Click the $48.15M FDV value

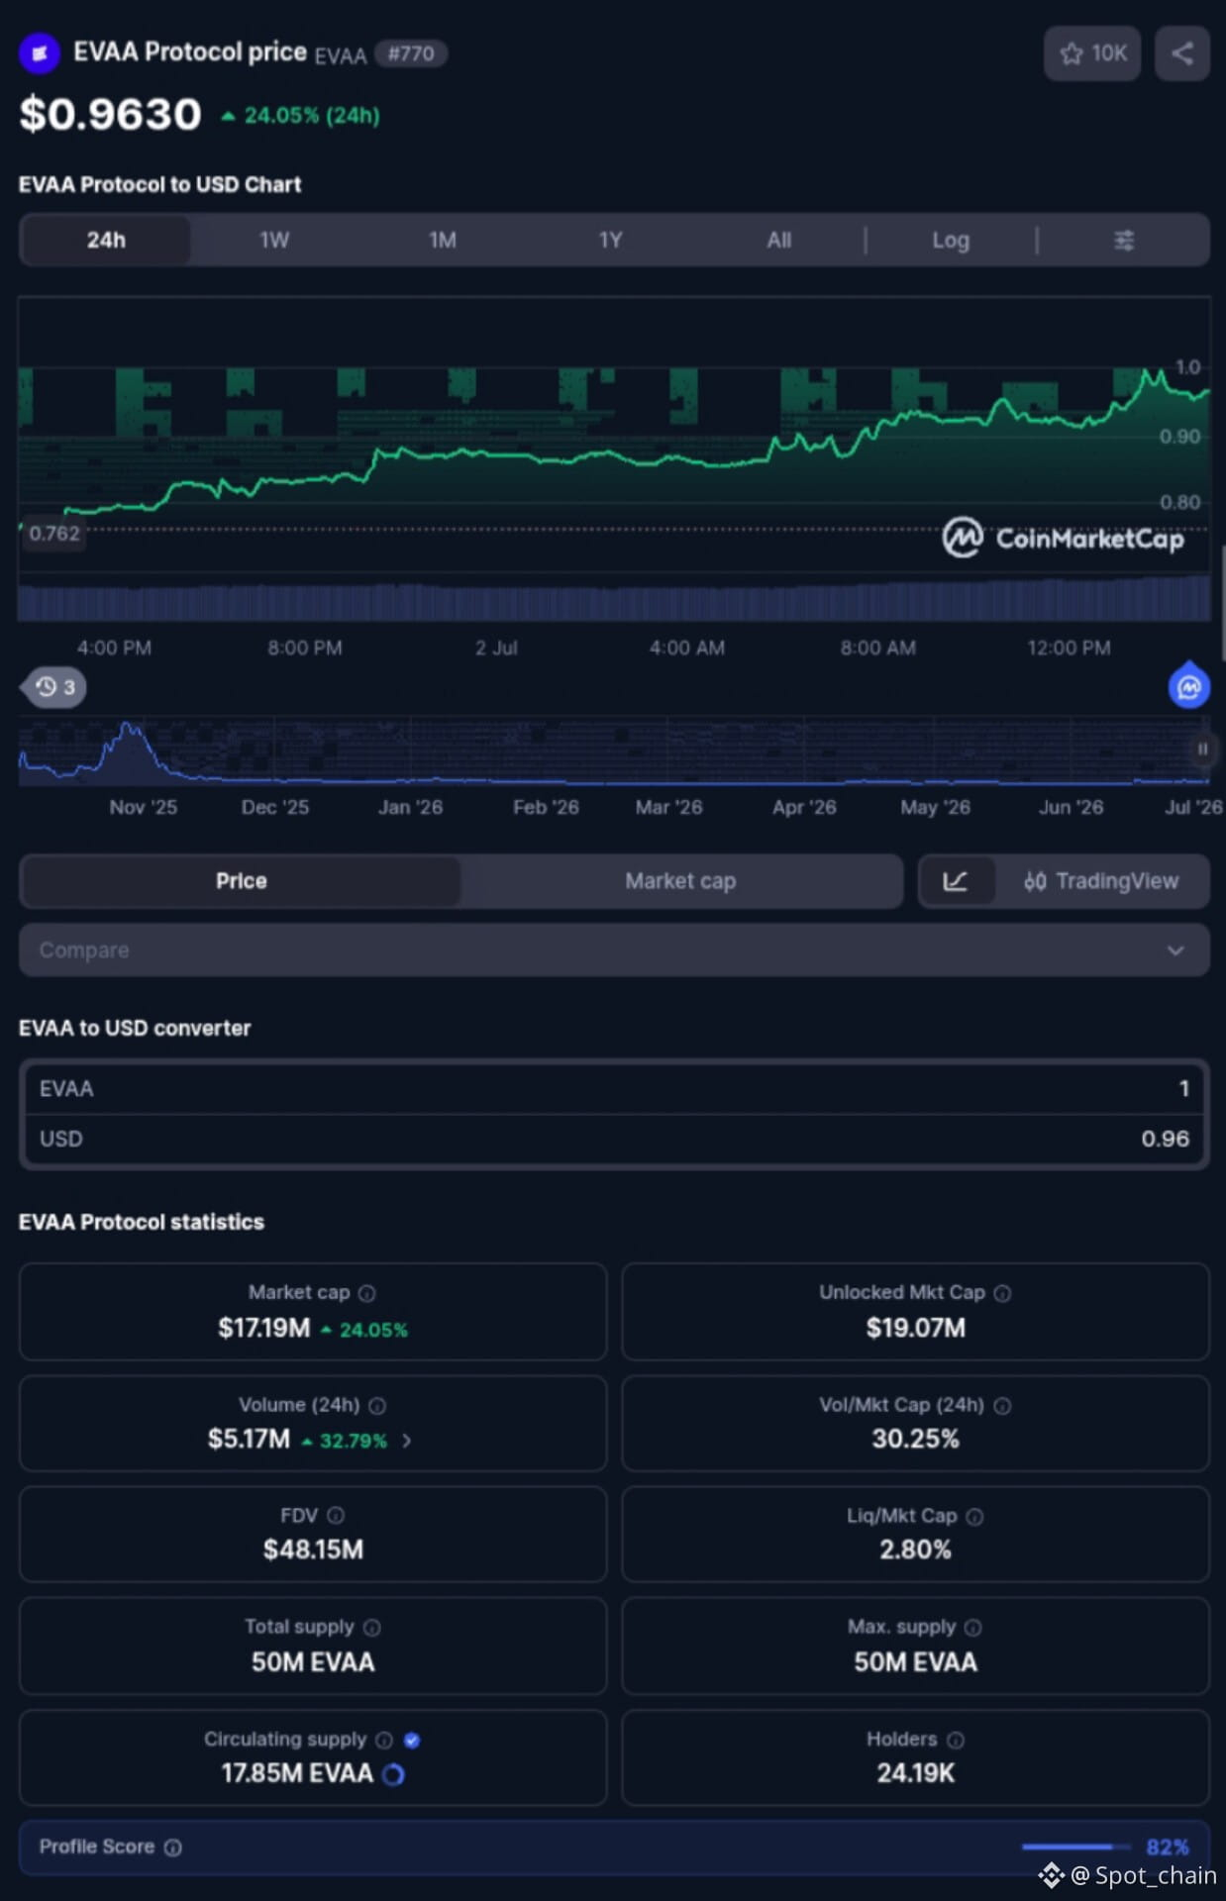click(313, 1551)
